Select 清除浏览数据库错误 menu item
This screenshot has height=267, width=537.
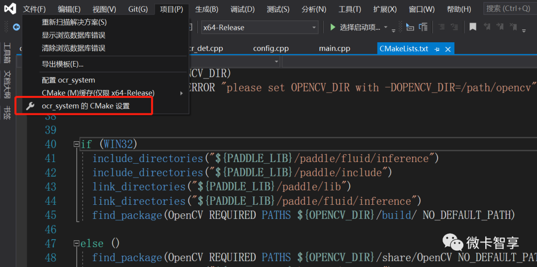105,48
